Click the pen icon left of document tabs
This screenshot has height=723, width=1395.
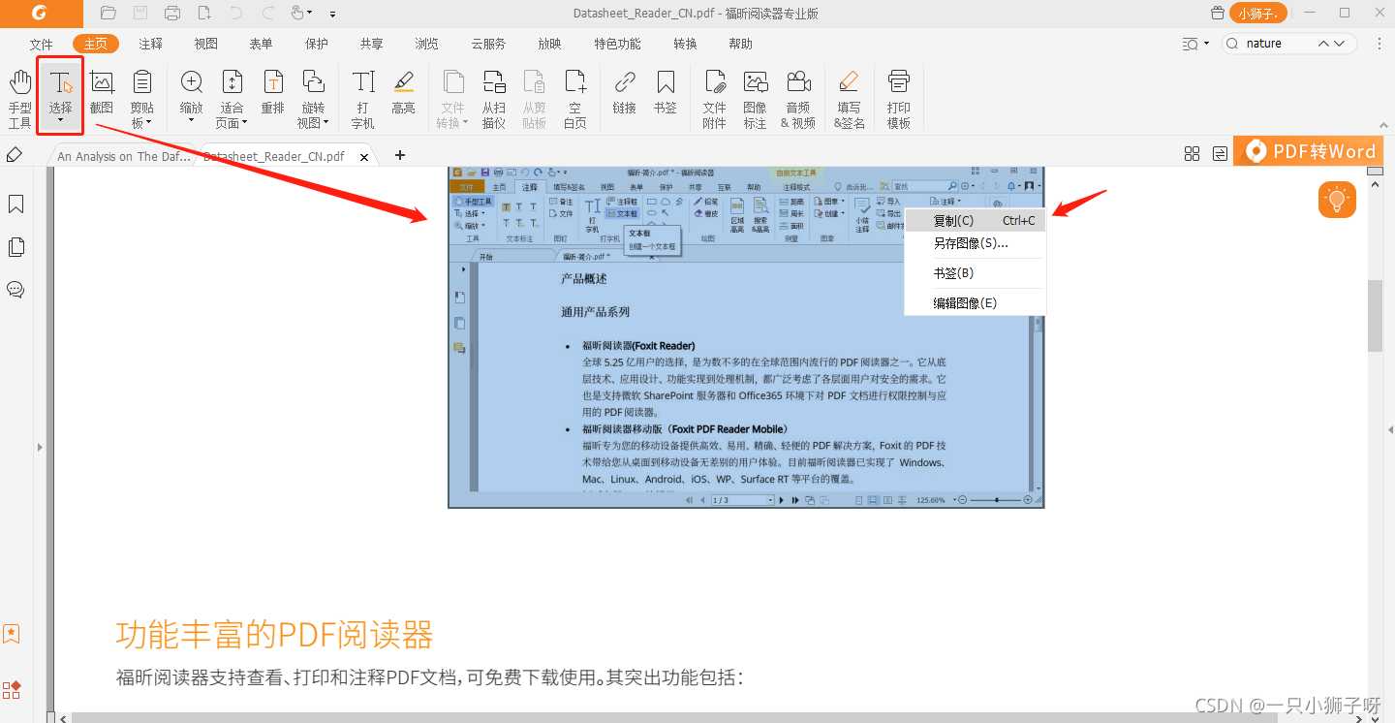(15, 155)
